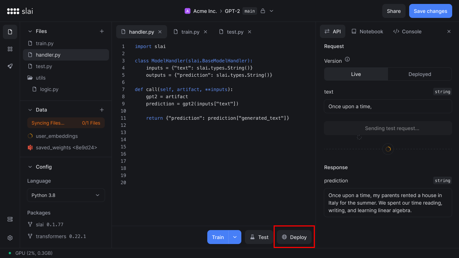Viewport: 459px width, 258px height.
Task: Click the prediction response text box
Action: pos(388,203)
